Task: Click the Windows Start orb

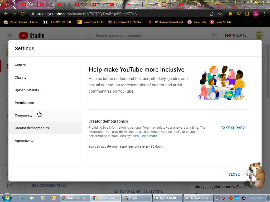Action: tap(7, 198)
